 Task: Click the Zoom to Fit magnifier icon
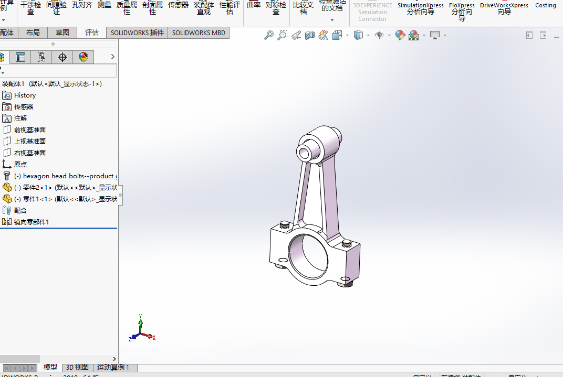268,35
